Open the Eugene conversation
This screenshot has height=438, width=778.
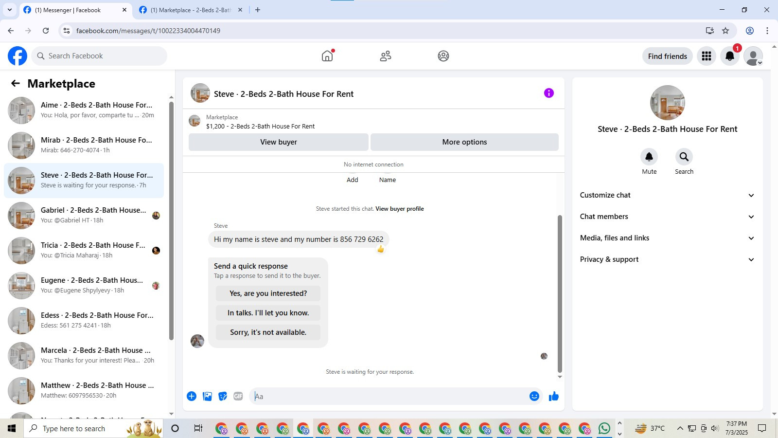(84, 286)
